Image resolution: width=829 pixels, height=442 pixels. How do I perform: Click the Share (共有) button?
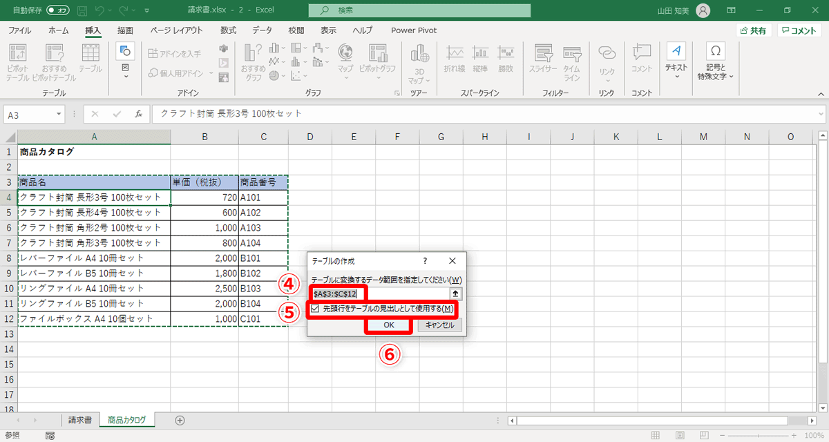pyautogui.click(x=754, y=30)
